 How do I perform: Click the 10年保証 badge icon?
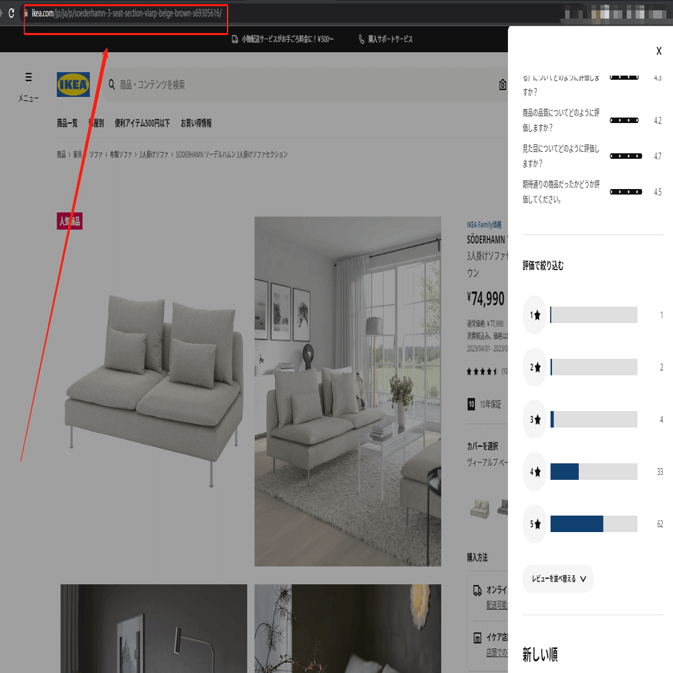tap(472, 404)
